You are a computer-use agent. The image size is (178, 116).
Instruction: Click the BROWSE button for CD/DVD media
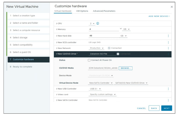tap(125, 68)
